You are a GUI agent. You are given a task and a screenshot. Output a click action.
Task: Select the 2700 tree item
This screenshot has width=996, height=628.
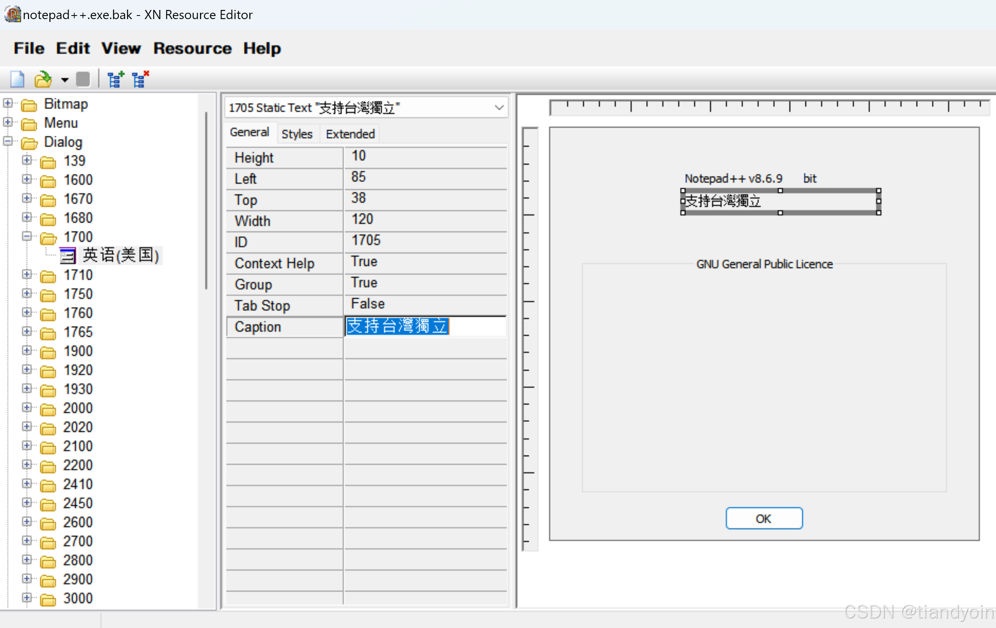(x=78, y=541)
